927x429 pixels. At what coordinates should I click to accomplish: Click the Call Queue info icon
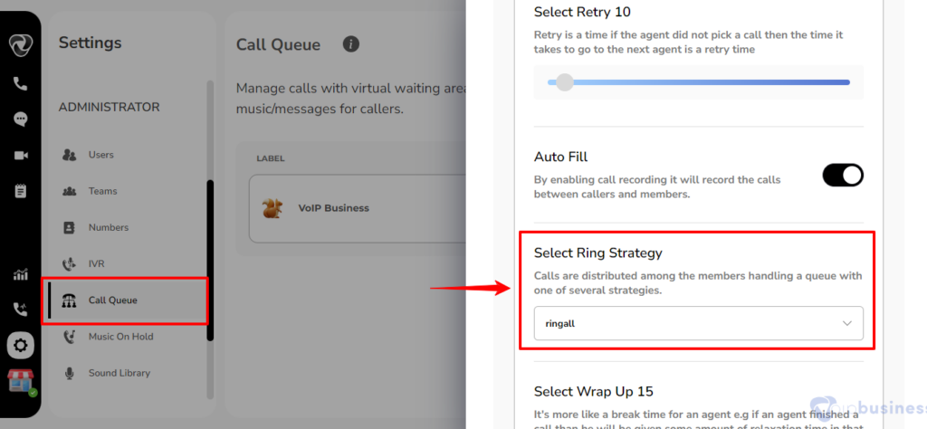[351, 44]
